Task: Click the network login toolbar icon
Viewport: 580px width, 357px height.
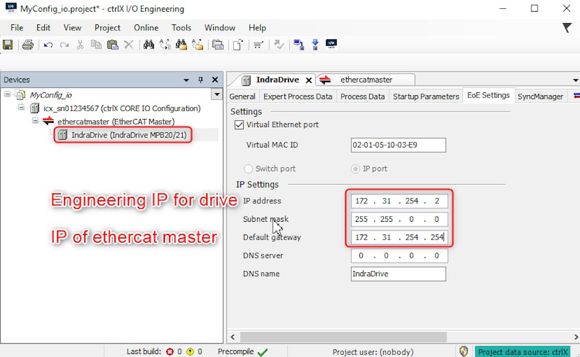Action: [298, 45]
